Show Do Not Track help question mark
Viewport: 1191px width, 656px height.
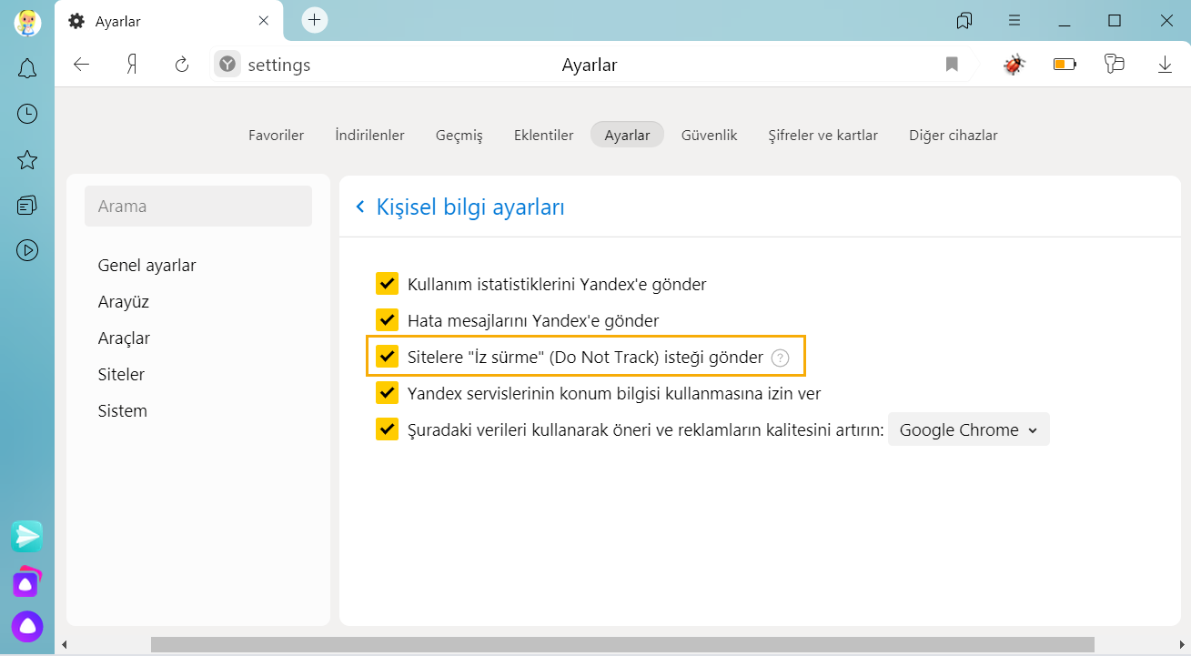click(x=781, y=358)
